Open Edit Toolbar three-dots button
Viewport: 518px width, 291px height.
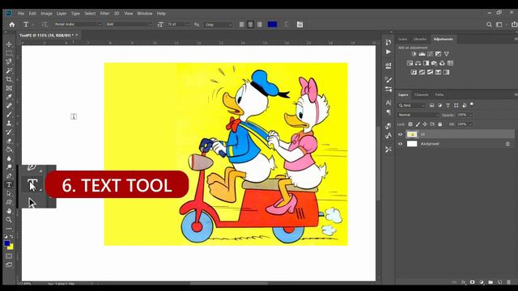[x=9, y=228]
